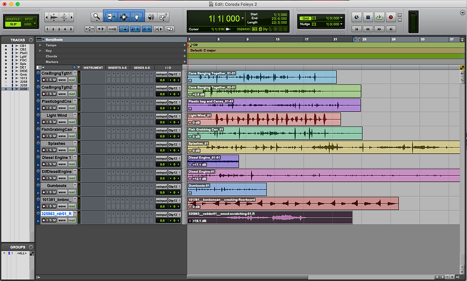Click the Stop transport button

368,17
